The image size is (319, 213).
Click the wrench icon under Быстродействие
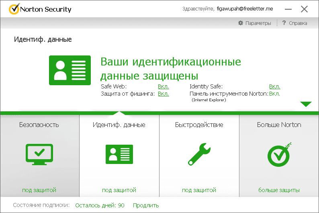point(199,154)
